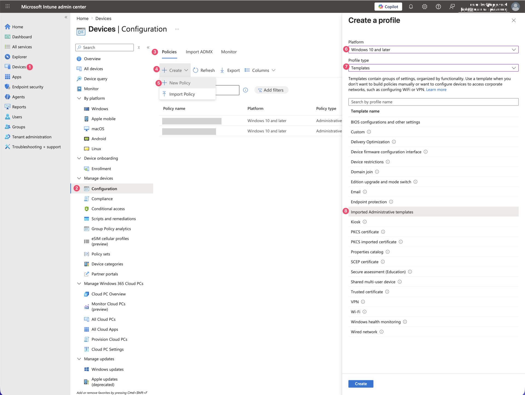Click Add filters

click(x=271, y=90)
